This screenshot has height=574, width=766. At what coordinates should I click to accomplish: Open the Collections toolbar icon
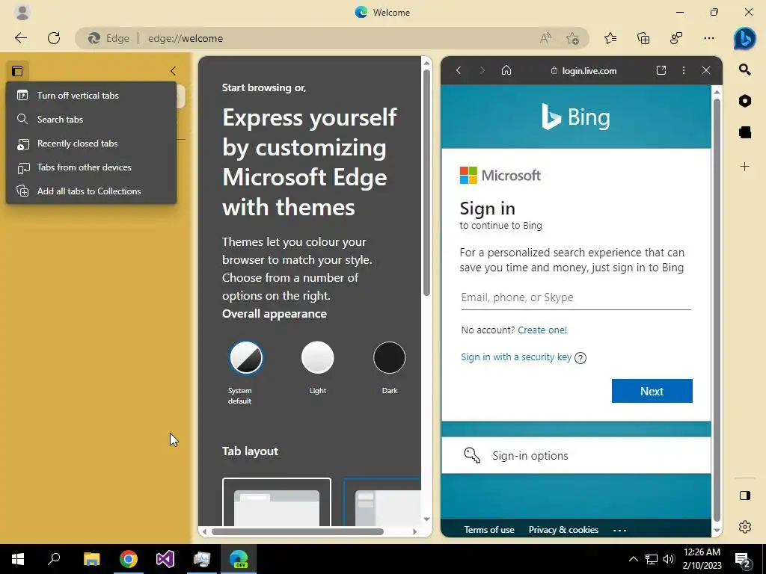643,38
